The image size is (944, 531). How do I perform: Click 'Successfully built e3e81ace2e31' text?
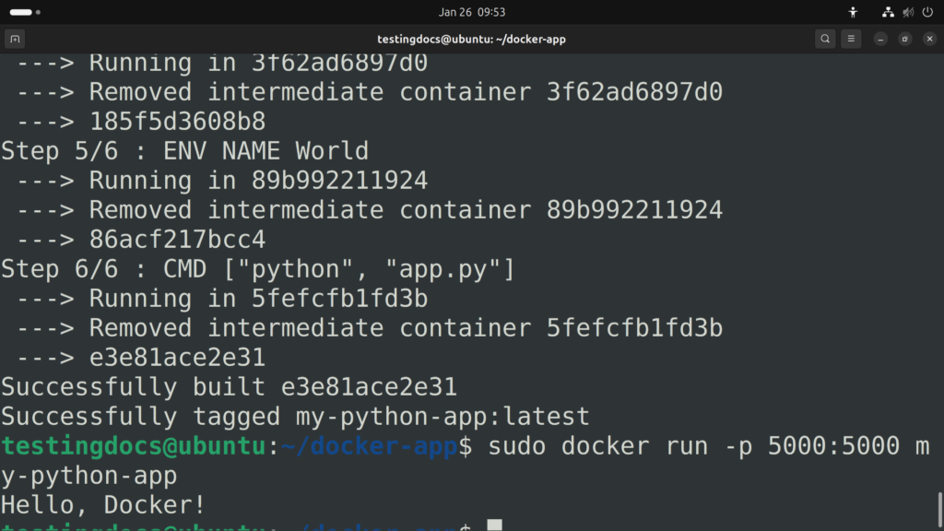point(230,386)
